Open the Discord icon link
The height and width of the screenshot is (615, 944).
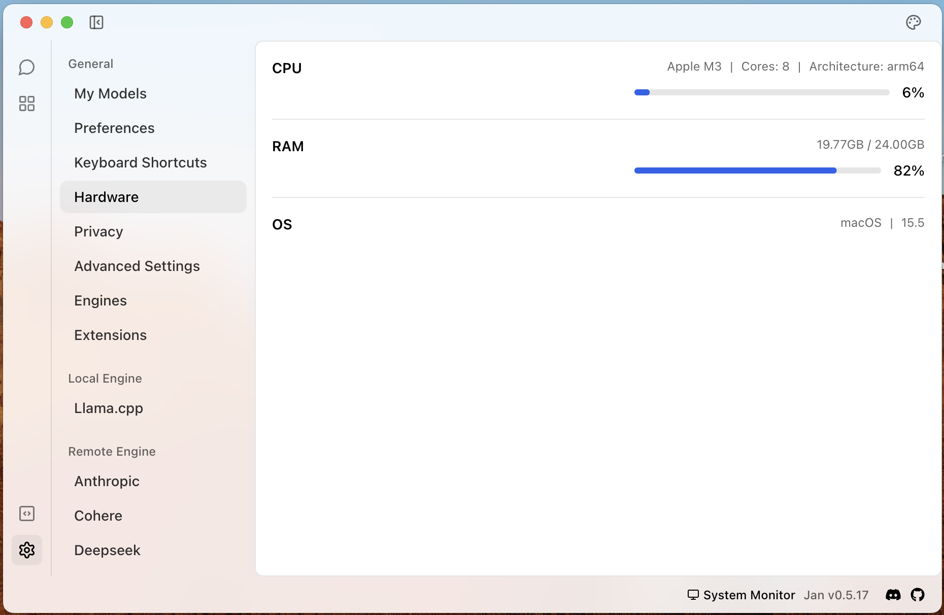click(x=893, y=595)
